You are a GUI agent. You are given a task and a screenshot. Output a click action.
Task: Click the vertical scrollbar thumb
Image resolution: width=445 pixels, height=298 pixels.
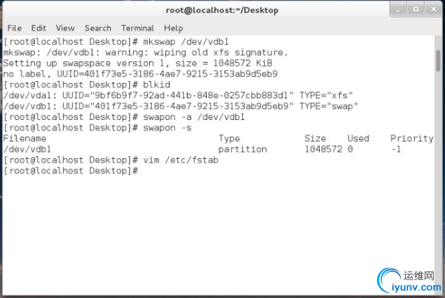tap(438, 59)
